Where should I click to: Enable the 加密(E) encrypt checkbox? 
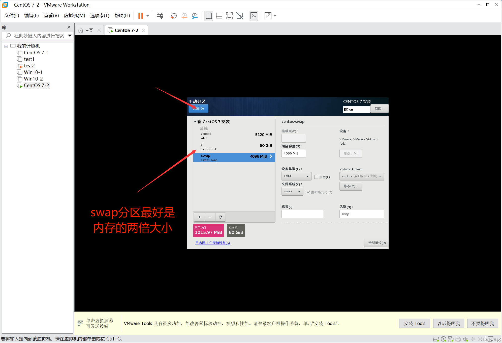(316, 177)
